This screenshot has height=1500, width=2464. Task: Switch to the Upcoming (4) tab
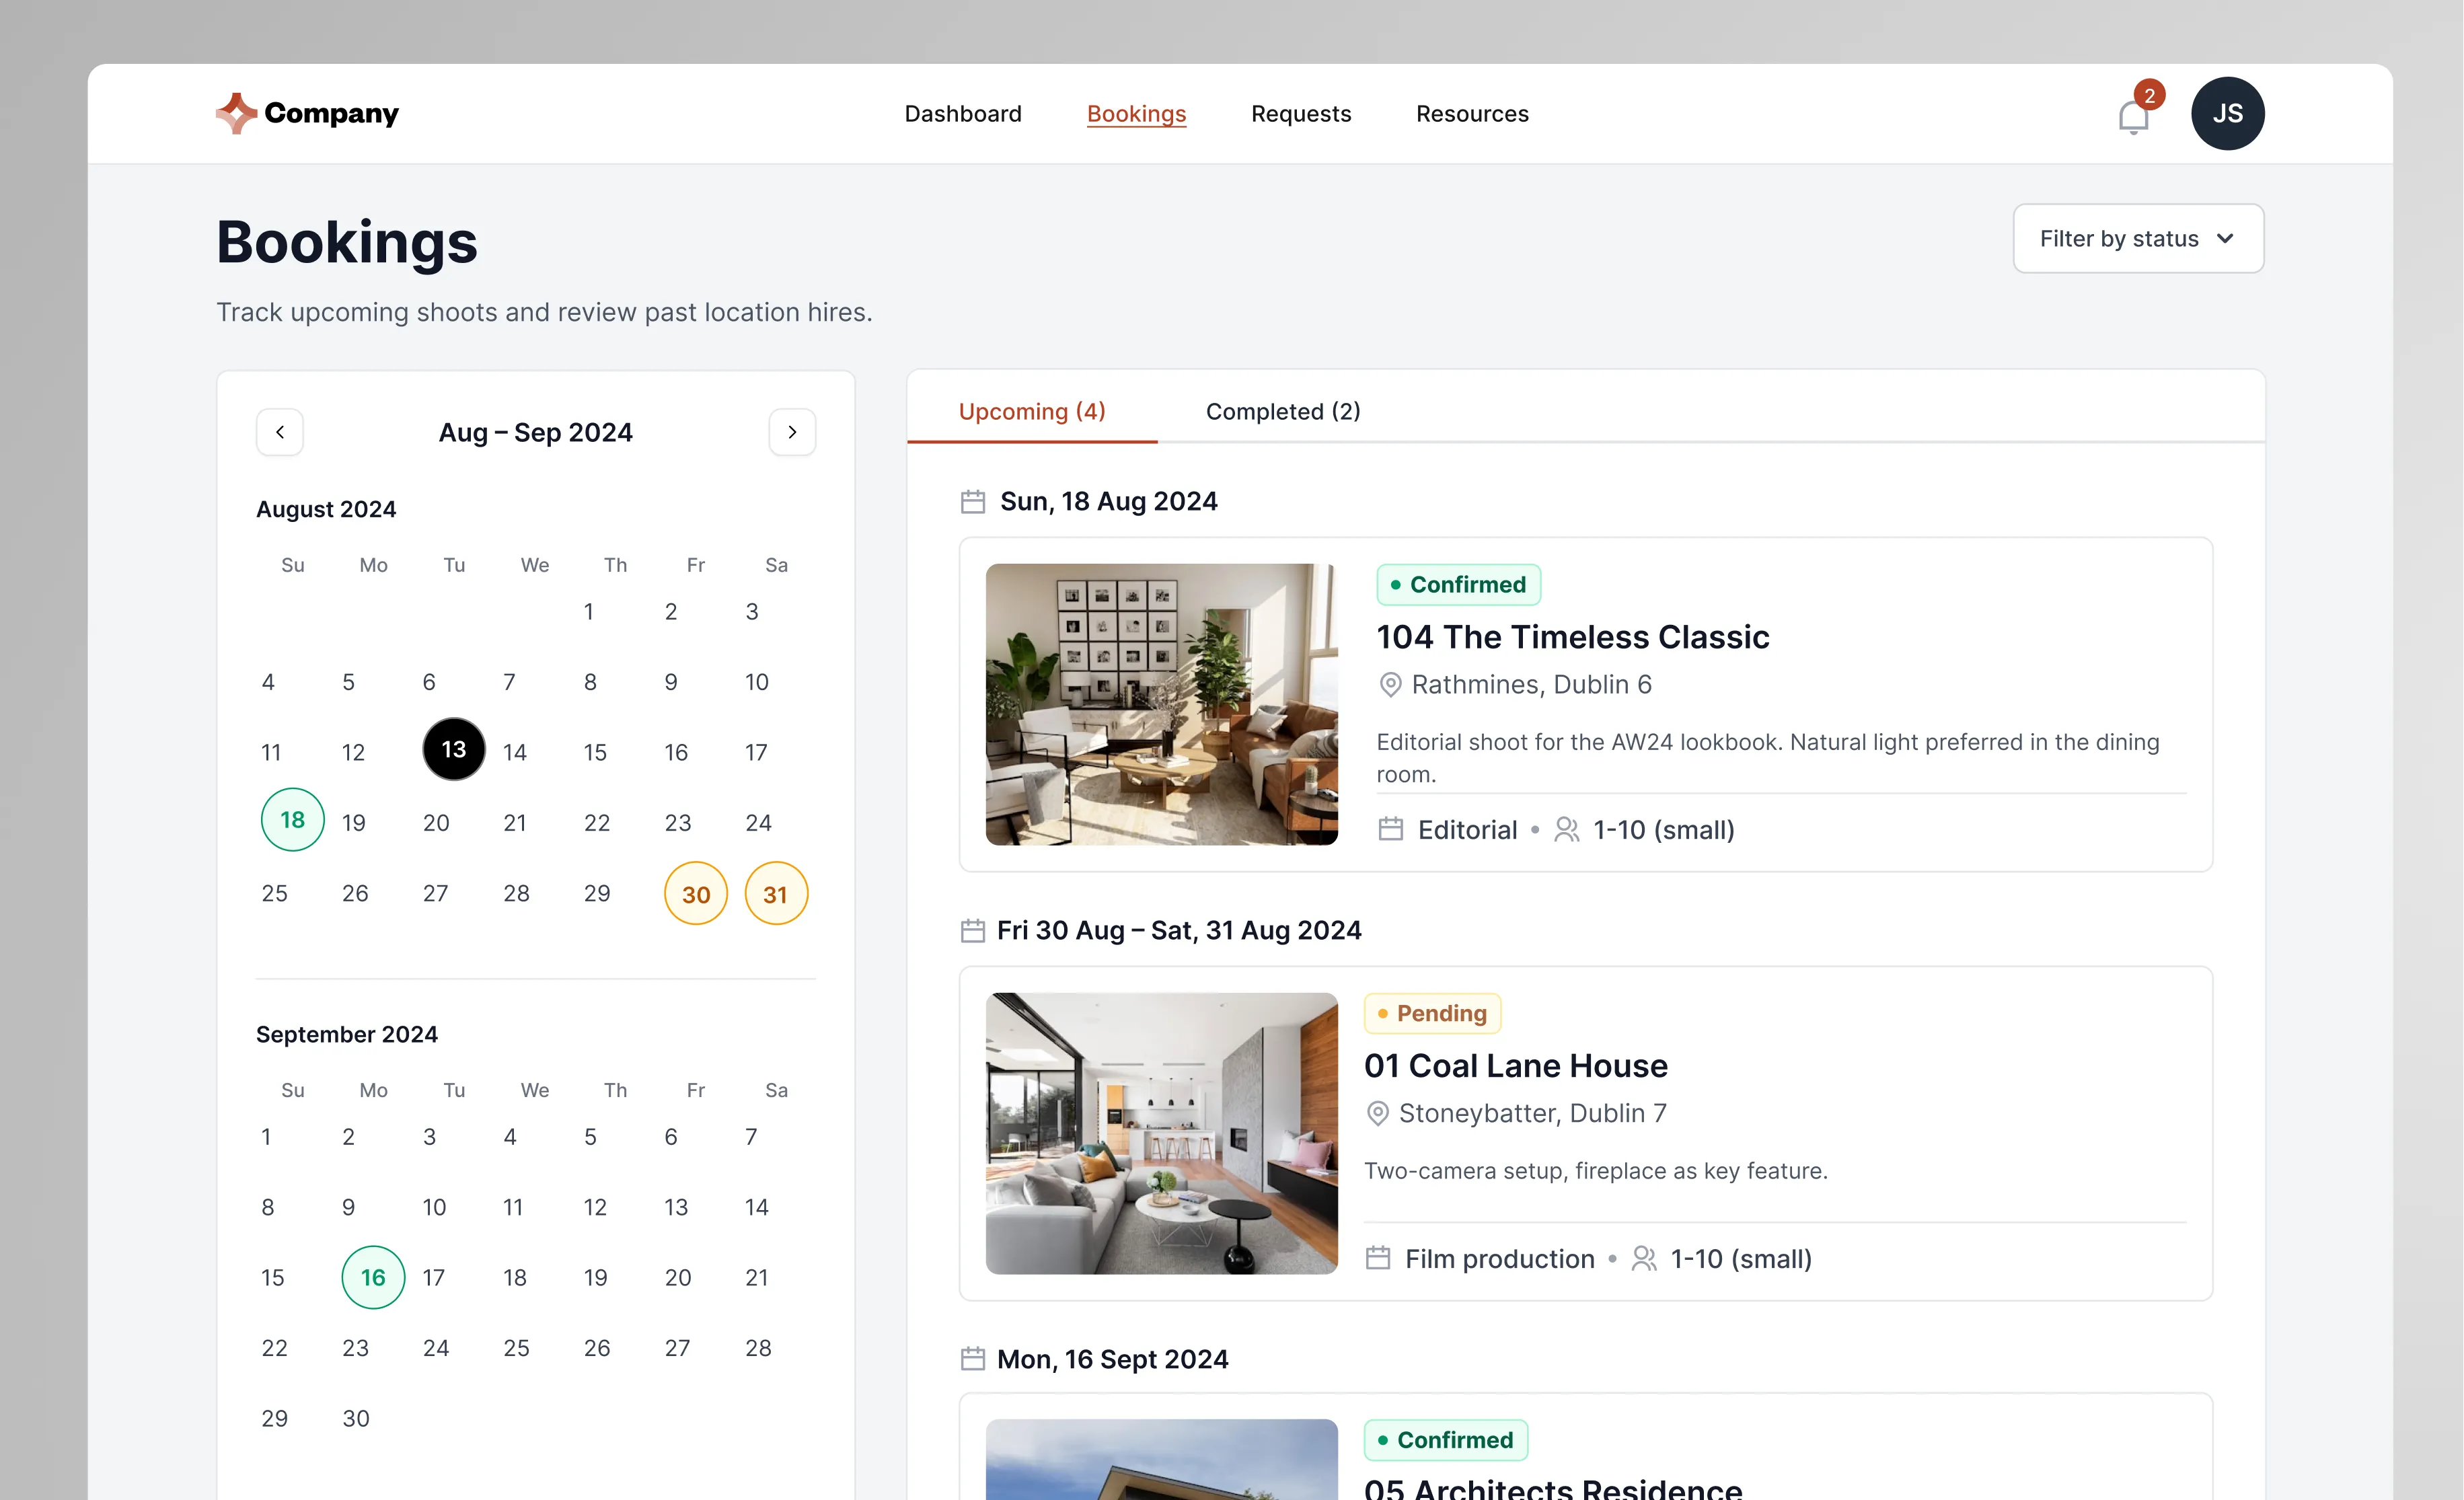[x=1032, y=411]
